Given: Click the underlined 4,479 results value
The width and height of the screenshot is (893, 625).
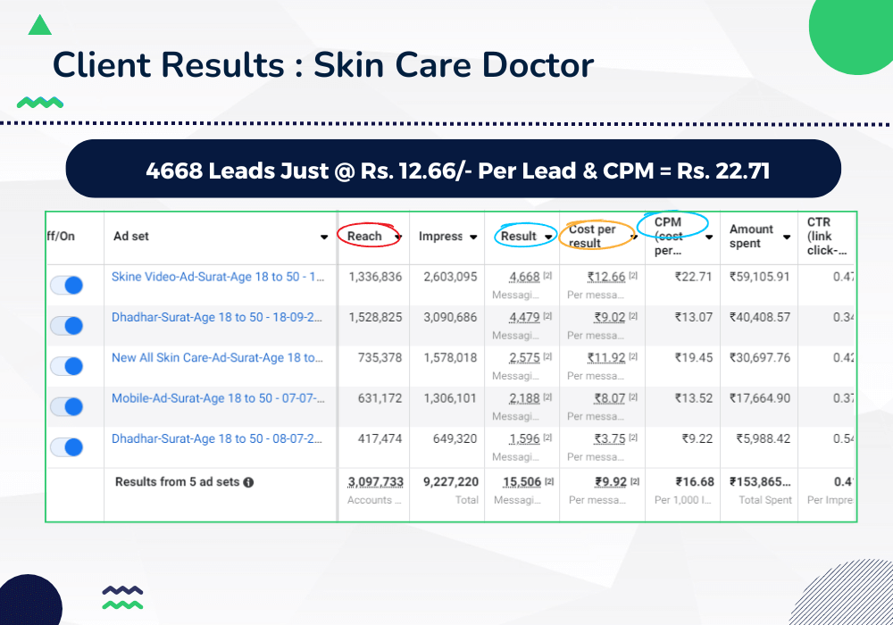Looking at the screenshot, I should (524, 317).
